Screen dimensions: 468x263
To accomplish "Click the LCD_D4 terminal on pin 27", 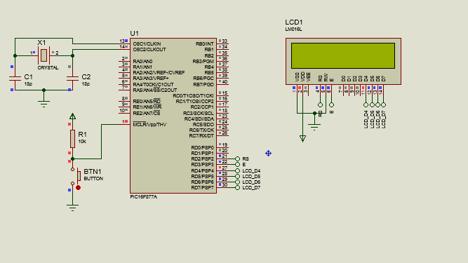I will 237,170.
